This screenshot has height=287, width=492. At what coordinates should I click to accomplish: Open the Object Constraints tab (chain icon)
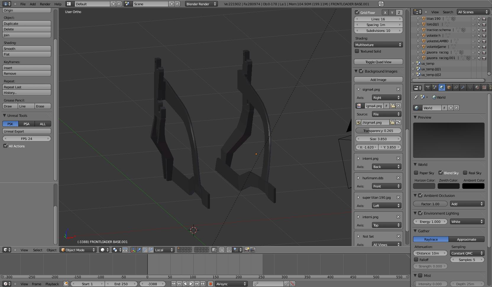click(x=456, y=87)
